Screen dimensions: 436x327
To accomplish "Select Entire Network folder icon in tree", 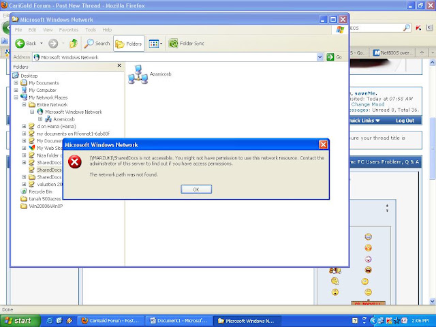I will (x=32, y=104).
